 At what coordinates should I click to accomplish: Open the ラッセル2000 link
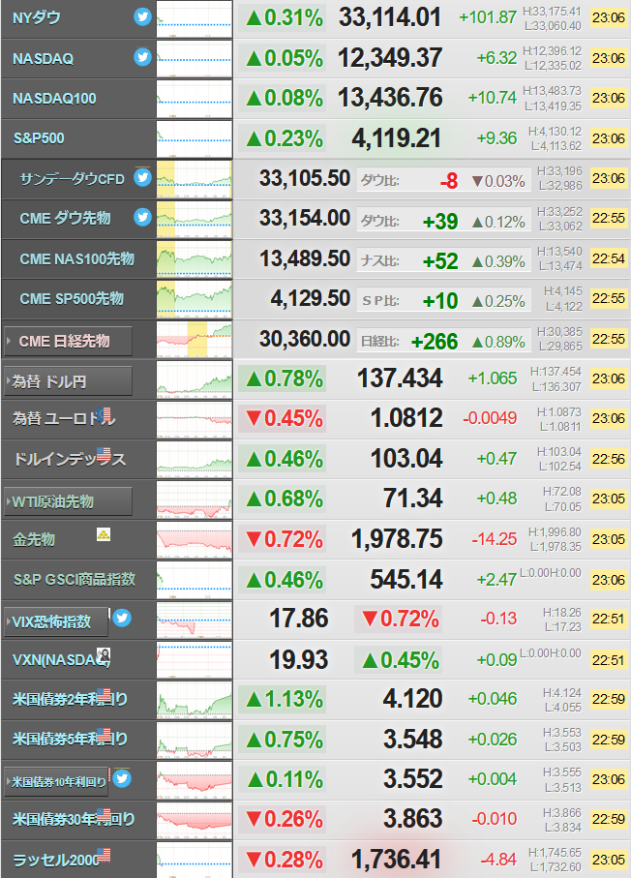[56, 860]
